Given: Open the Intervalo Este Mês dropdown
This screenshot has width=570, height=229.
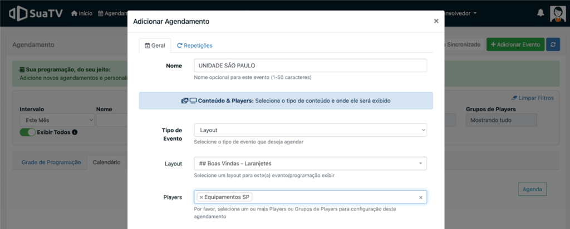Looking at the screenshot, I should pyautogui.click(x=57, y=120).
